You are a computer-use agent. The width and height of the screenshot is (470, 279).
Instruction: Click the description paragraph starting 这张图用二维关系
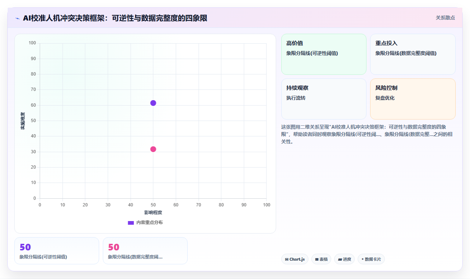tap(367, 134)
